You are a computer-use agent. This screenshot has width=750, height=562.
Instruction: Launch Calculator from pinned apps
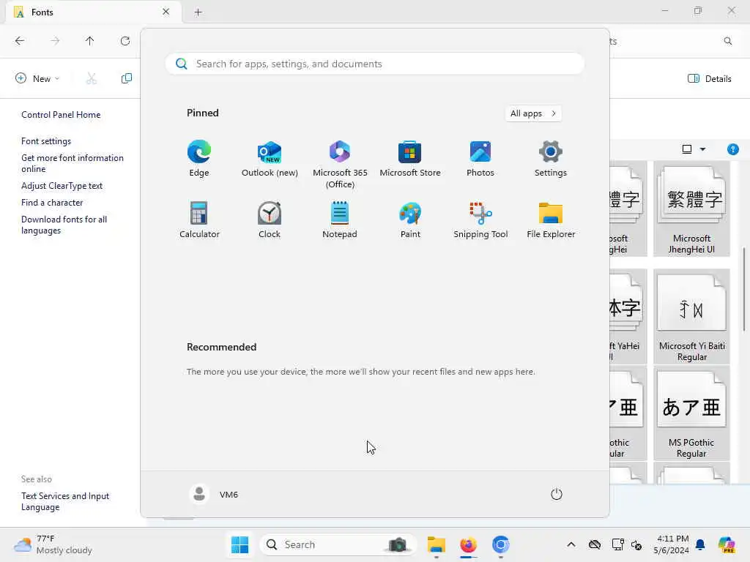[x=199, y=220]
